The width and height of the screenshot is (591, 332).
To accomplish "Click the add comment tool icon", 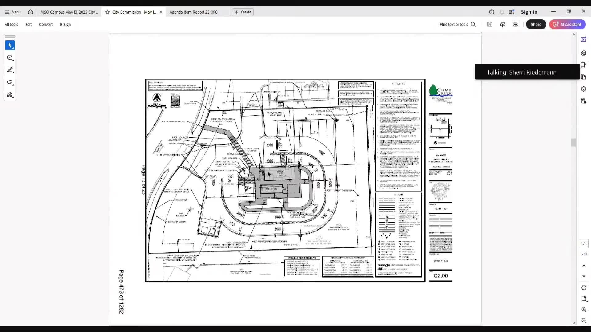I will point(10,58).
